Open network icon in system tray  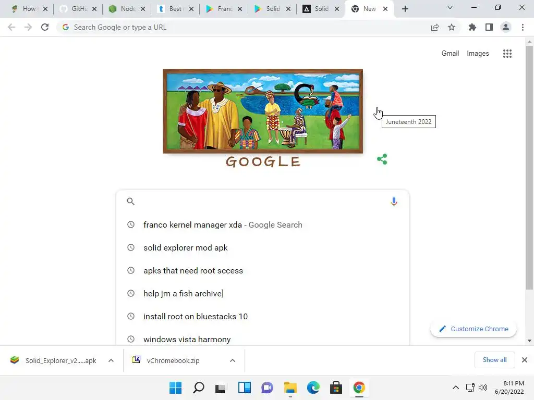pyautogui.click(x=470, y=387)
